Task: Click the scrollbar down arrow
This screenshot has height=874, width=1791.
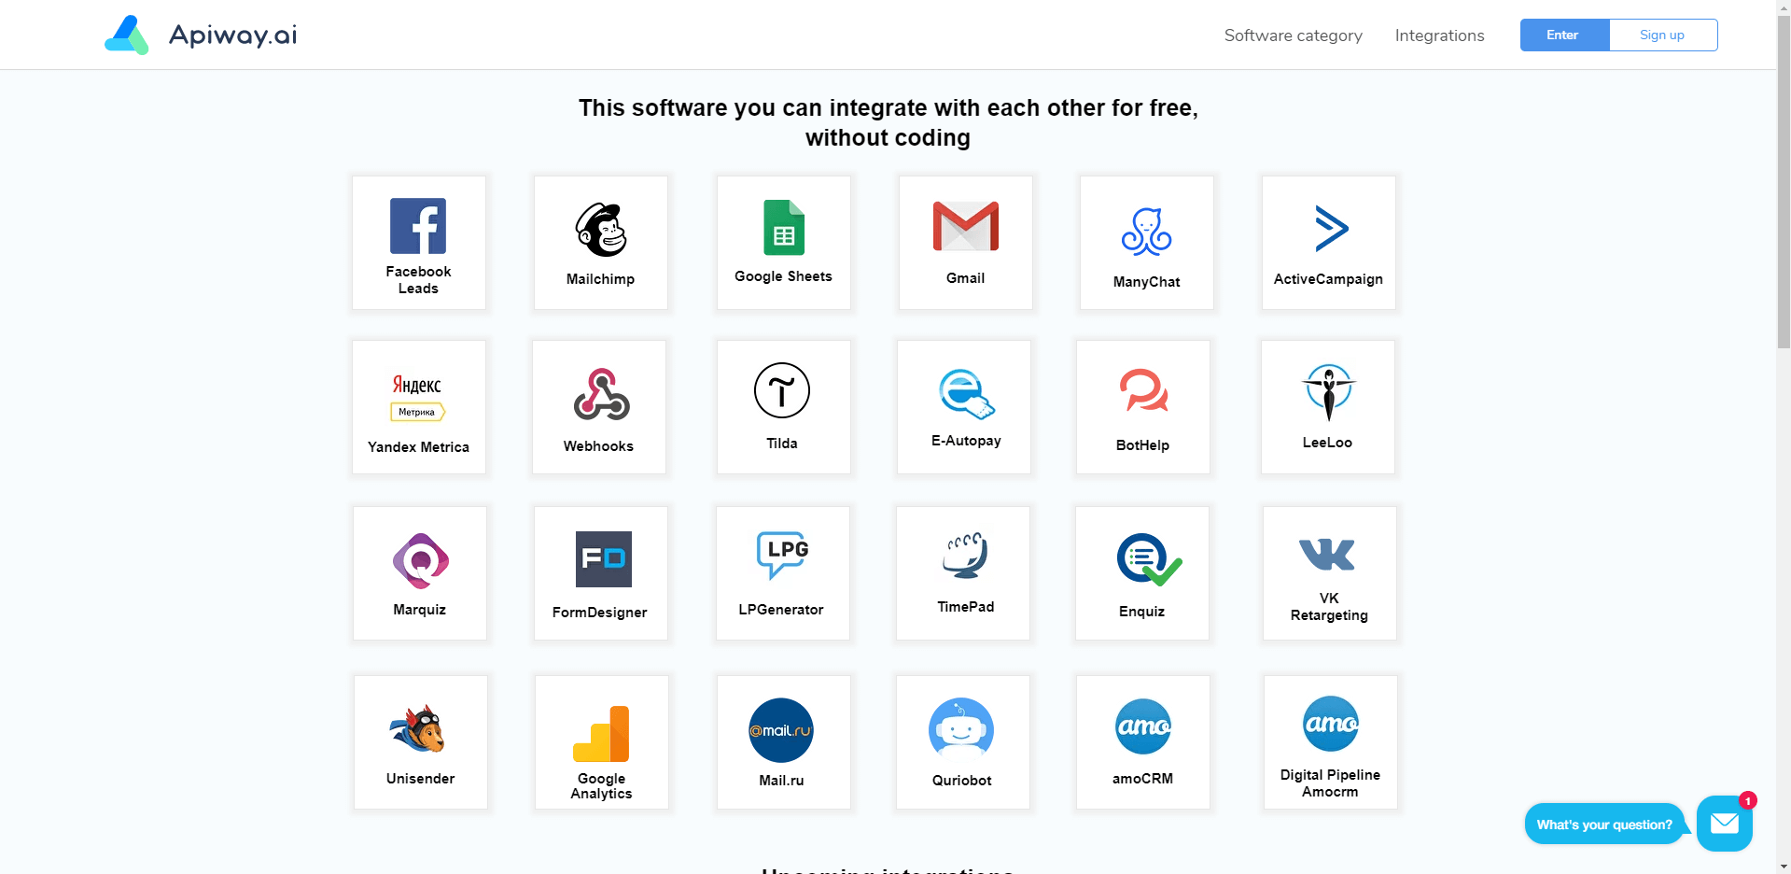Action: pos(1784,867)
